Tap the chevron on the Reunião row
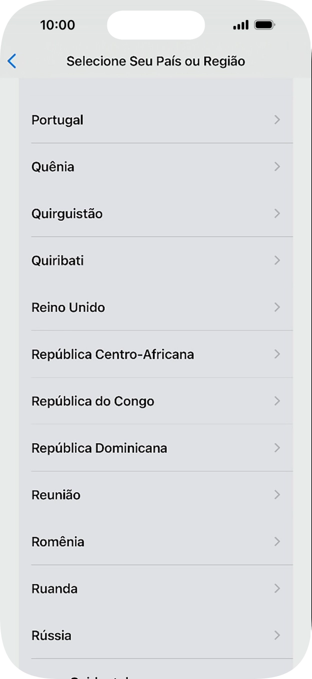This screenshot has height=679, width=312. click(x=277, y=495)
